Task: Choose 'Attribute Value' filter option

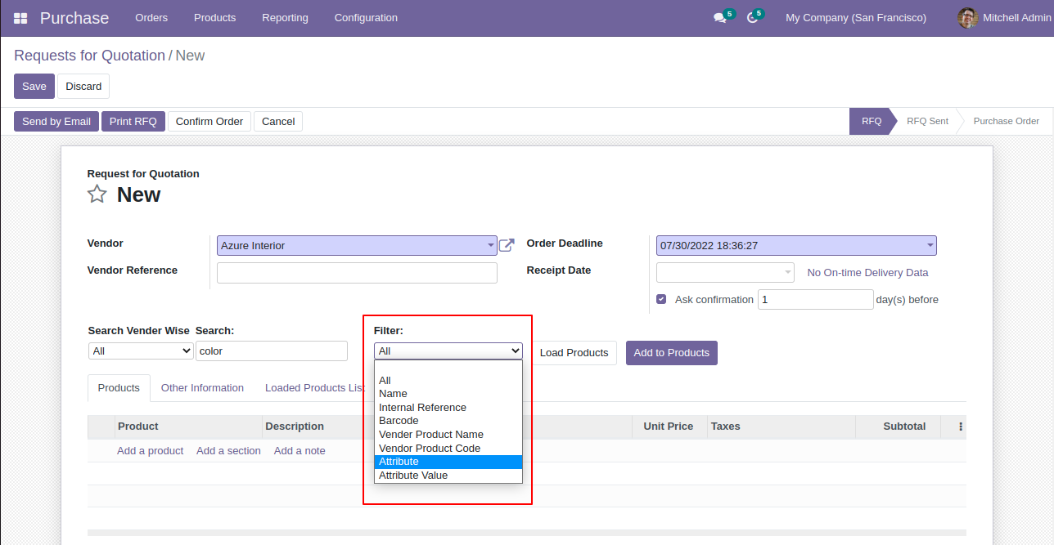Action: click(x=448, y=476)
